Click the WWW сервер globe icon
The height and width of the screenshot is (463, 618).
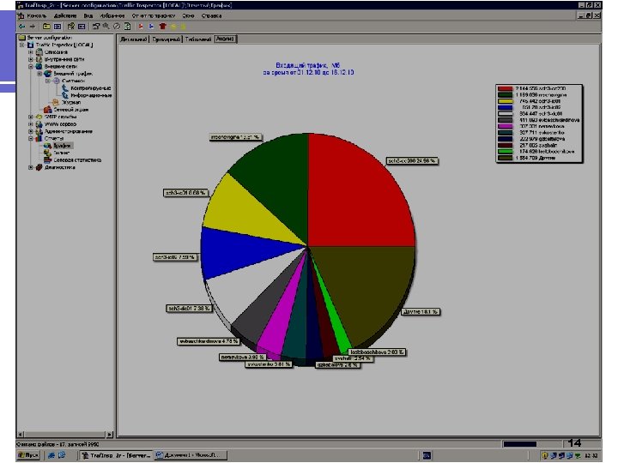coord(39,124)
